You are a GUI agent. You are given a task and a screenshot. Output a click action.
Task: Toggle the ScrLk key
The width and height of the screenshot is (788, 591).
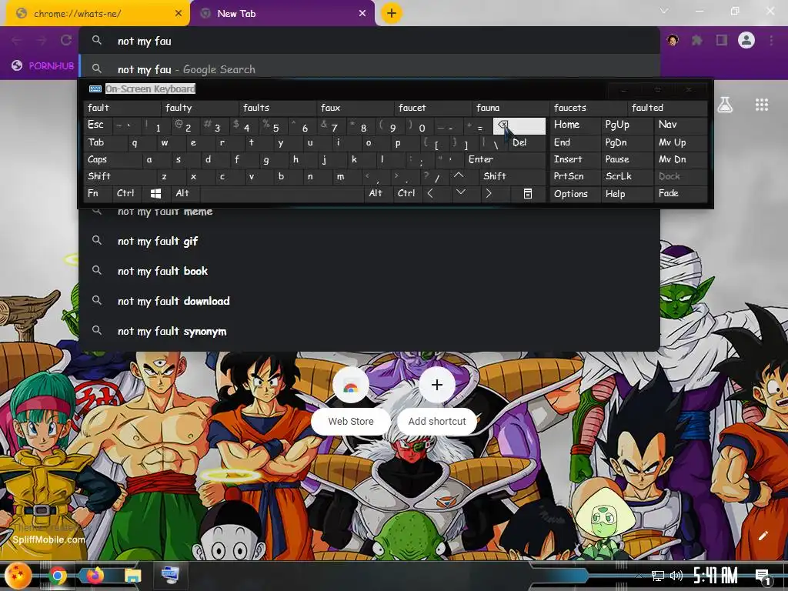(x=627, y=176)
